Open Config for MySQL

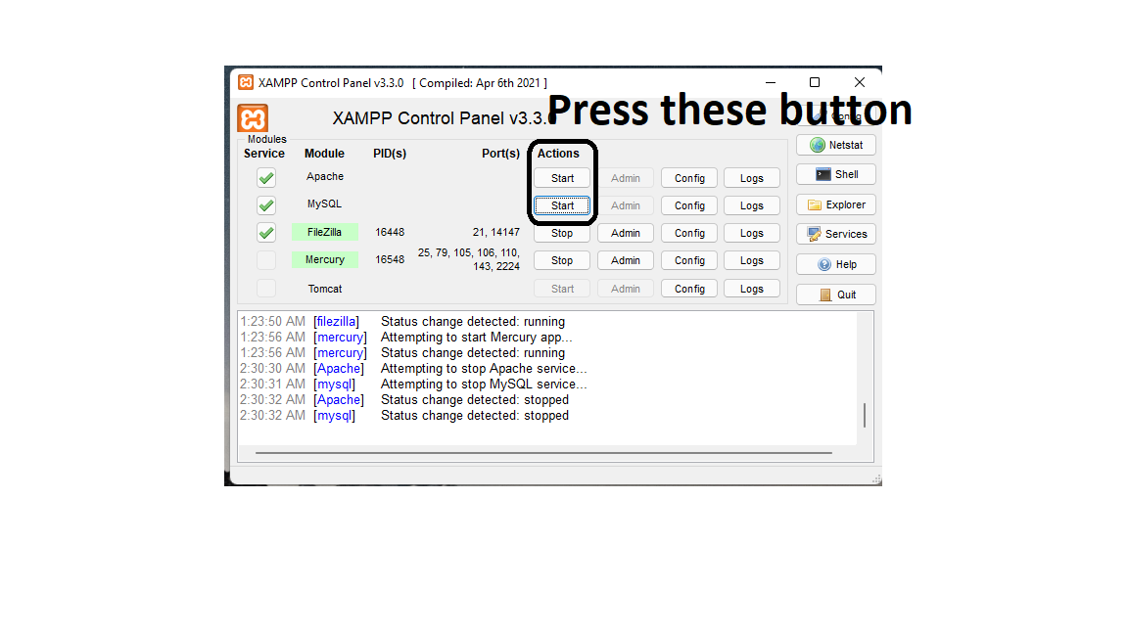(689, 205)
